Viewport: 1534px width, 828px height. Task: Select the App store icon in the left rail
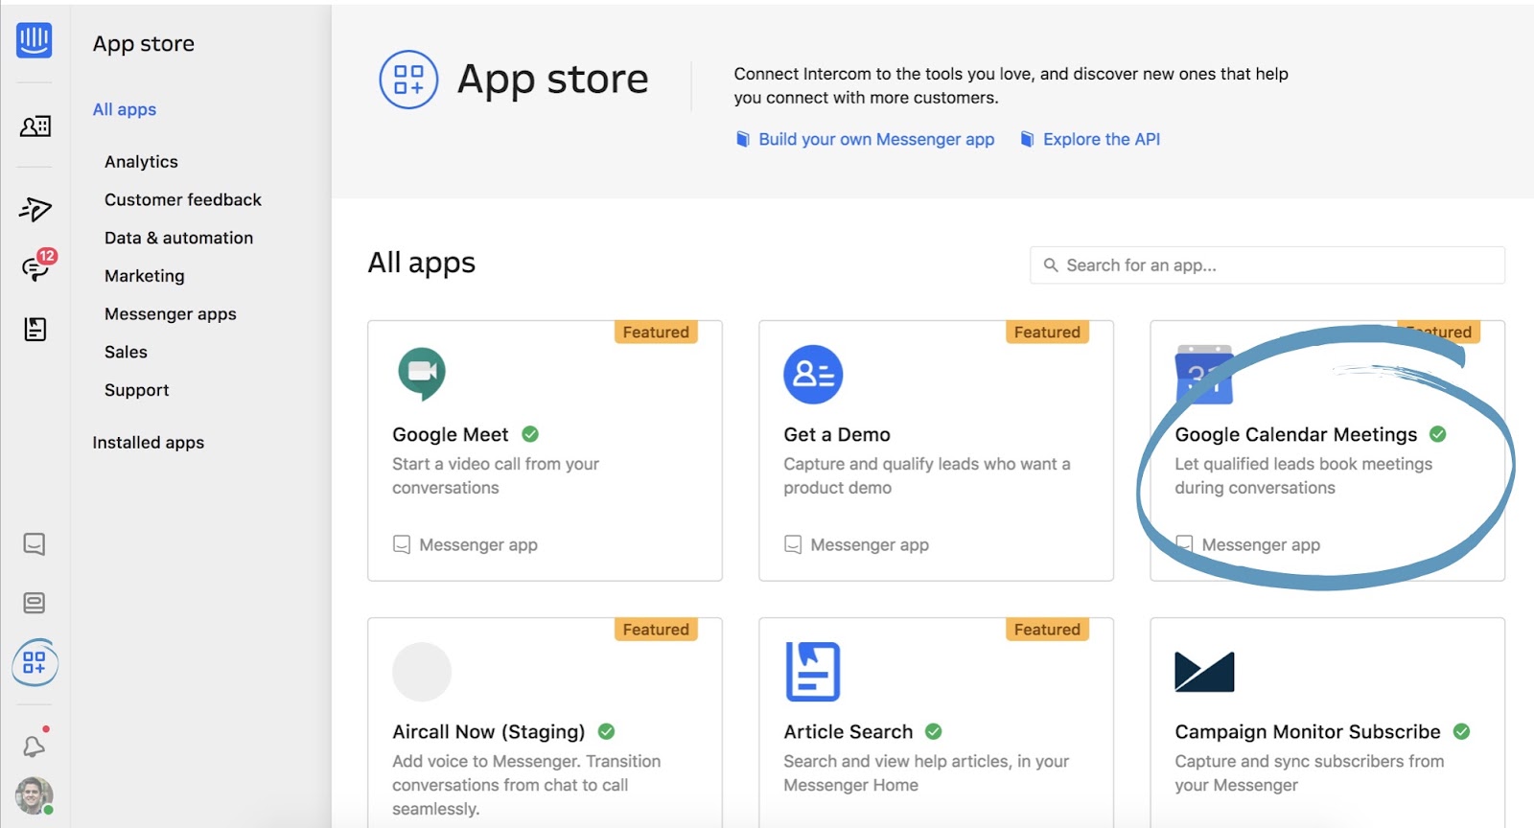pos(35,662)
